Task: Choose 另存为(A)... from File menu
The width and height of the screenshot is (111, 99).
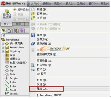Action: click(x=44, y=39)
